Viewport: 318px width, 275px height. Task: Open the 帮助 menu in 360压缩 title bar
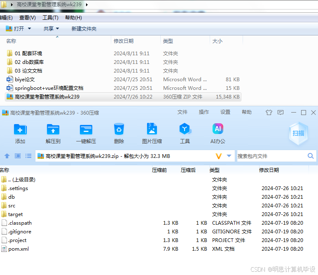(x=247, y=112)
